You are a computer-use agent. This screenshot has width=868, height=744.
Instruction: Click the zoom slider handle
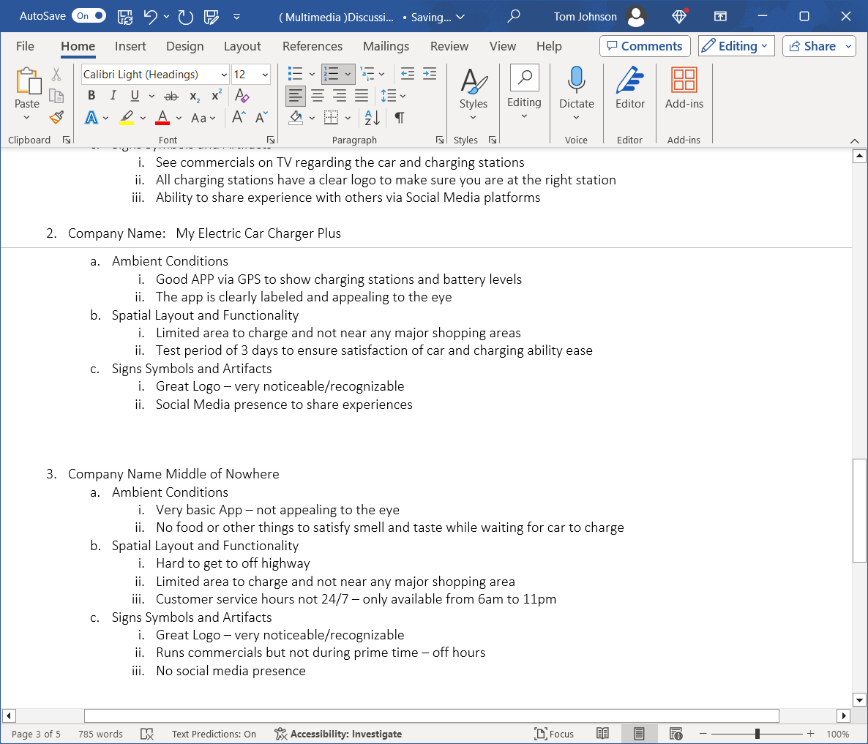tap(757, 734)
